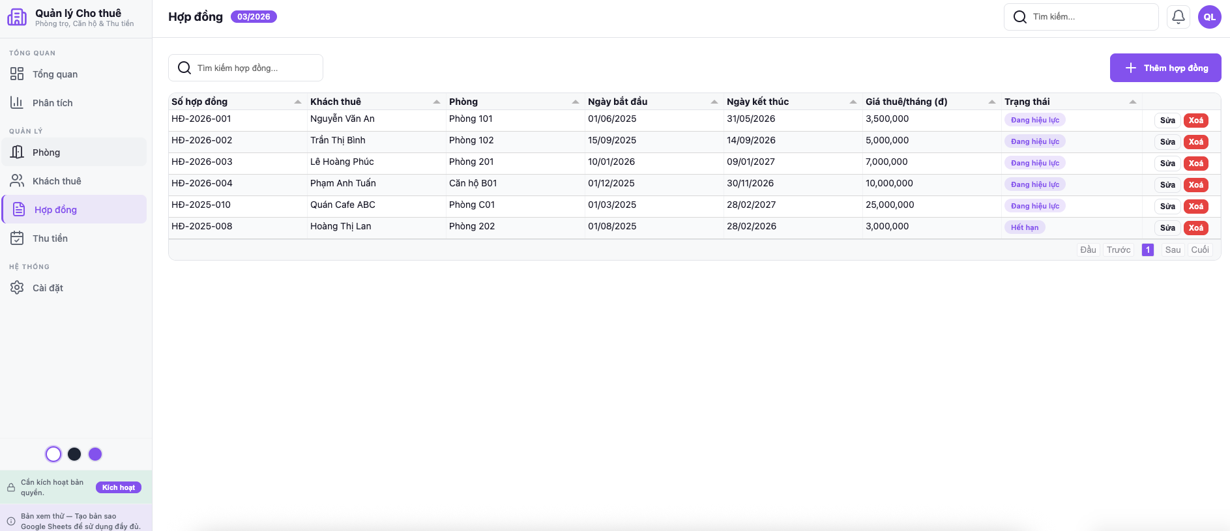The image size is (1230, 531).
Task: Click the notification bell icon
Action: click(1179, 17)
